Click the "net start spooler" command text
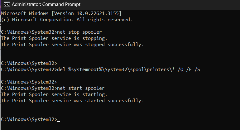 click(x=81, y=88)
